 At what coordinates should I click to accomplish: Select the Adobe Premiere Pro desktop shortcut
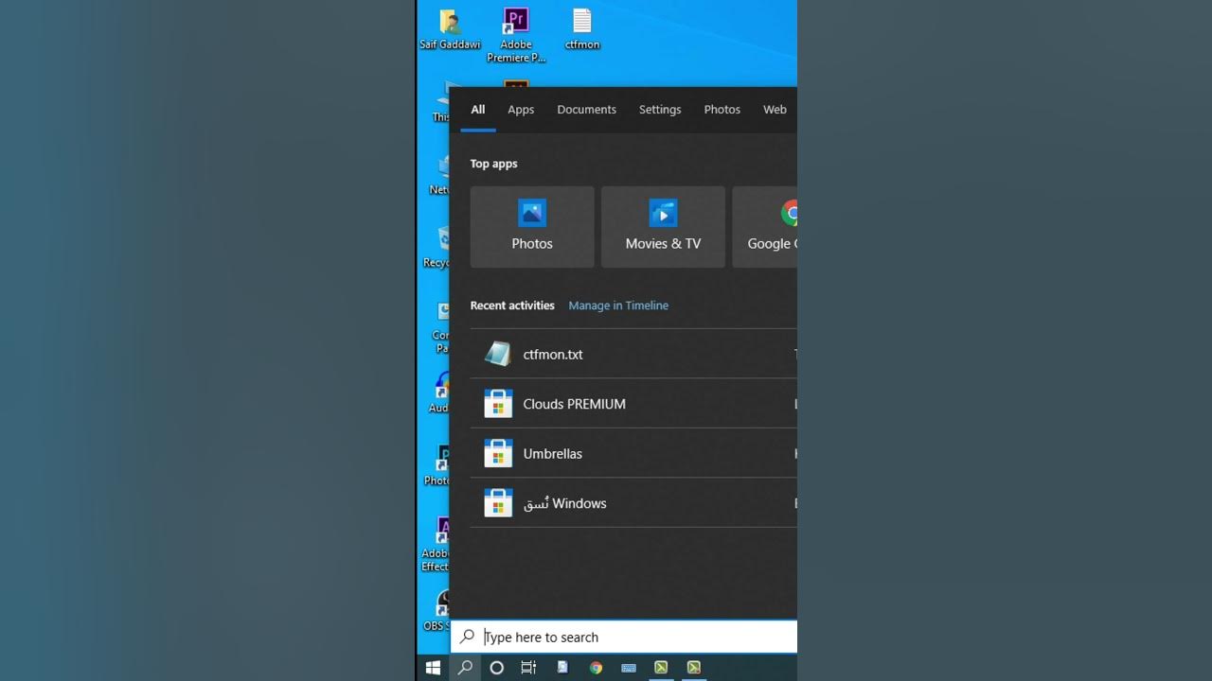pos(516,35)
